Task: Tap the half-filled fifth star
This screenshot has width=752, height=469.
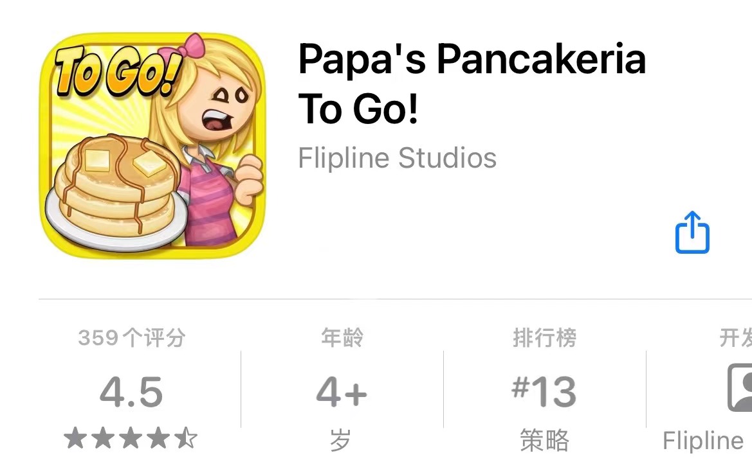Action: pyautogui.click(x=186, y=438)
